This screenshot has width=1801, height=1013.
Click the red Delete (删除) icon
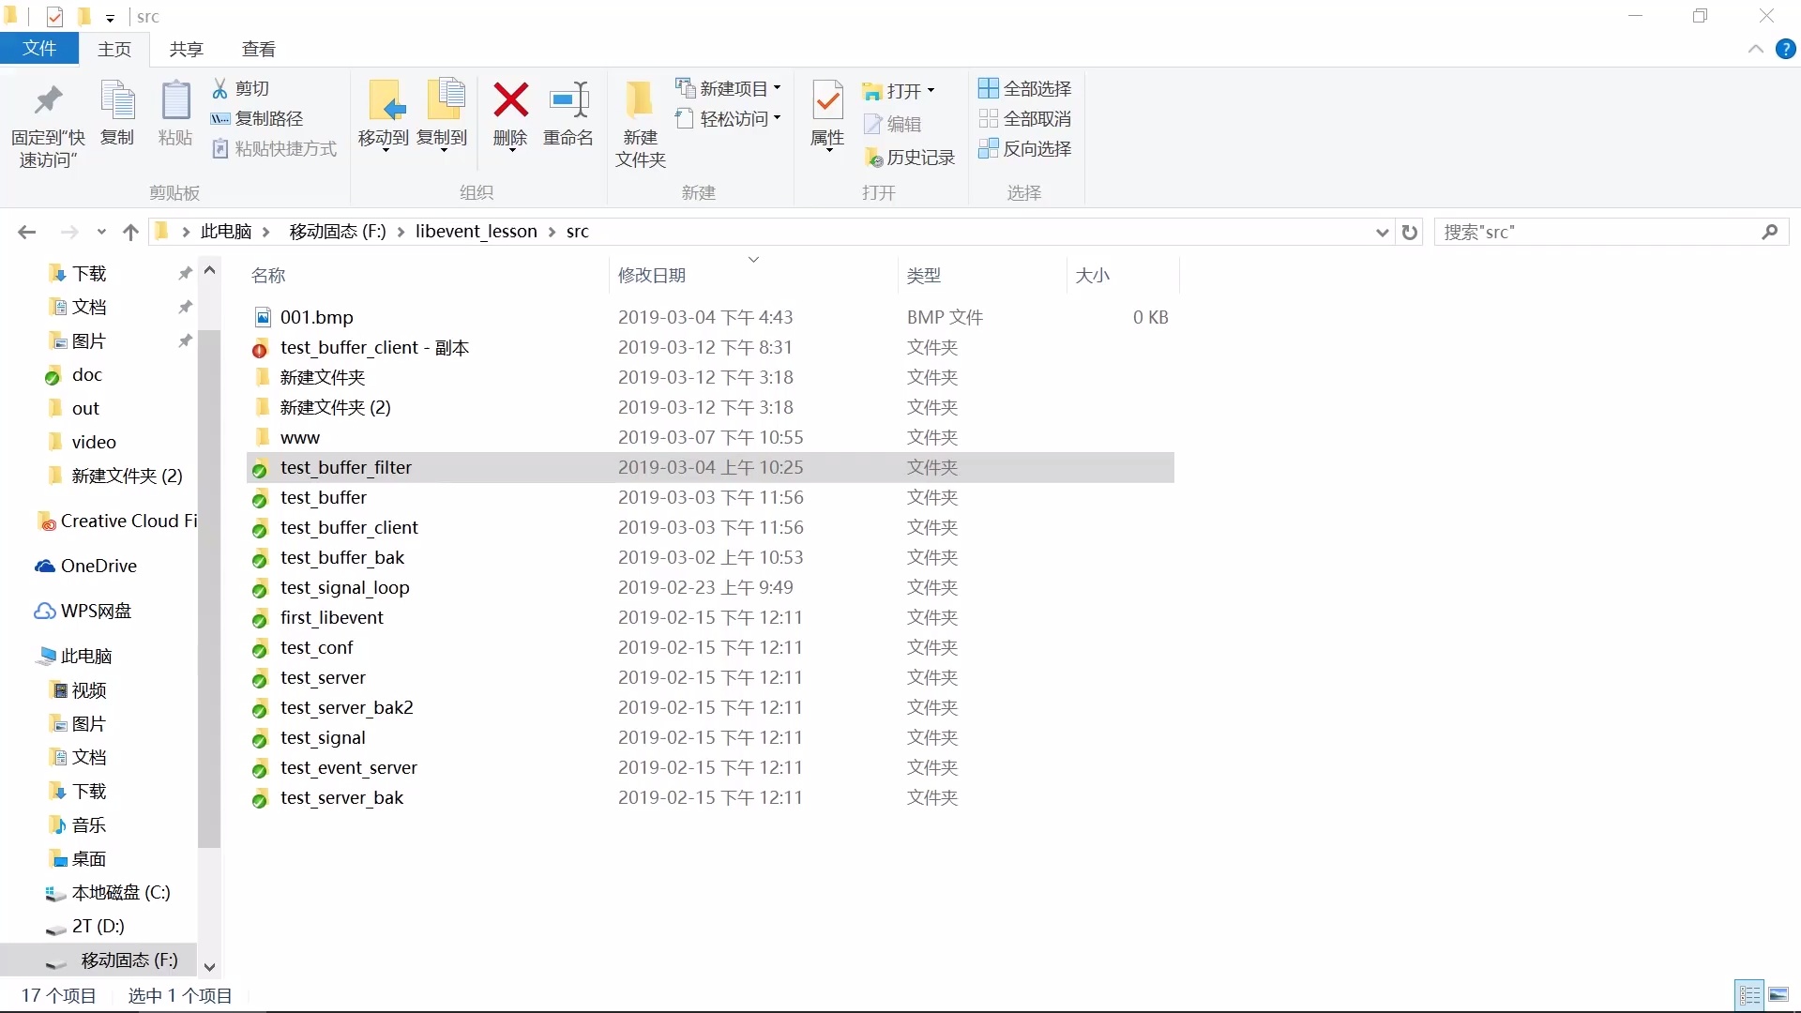tap(510, 100)
